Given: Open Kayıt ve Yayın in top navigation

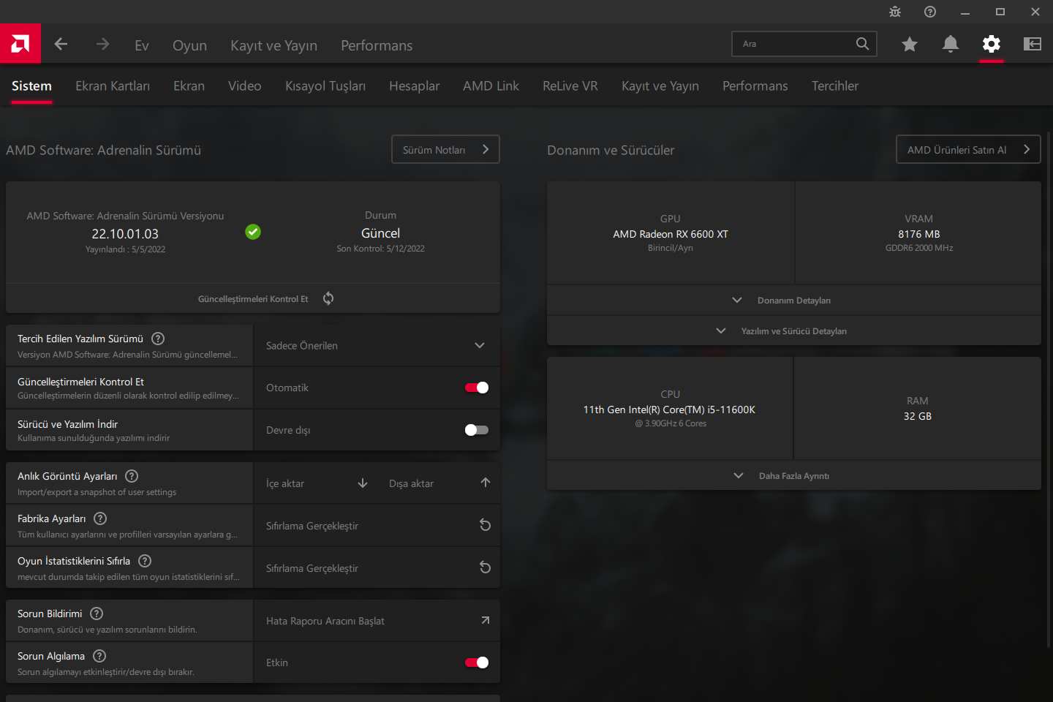Looking at the screenshot, I should [273, 45].
